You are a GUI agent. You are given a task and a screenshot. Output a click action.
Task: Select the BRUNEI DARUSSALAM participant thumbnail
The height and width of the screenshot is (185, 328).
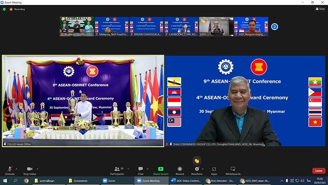click(x=146, y=27)
